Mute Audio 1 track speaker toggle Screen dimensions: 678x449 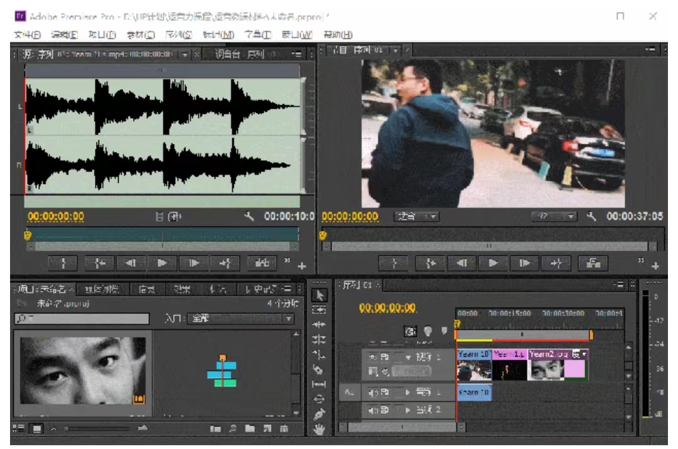coord(372,393)
